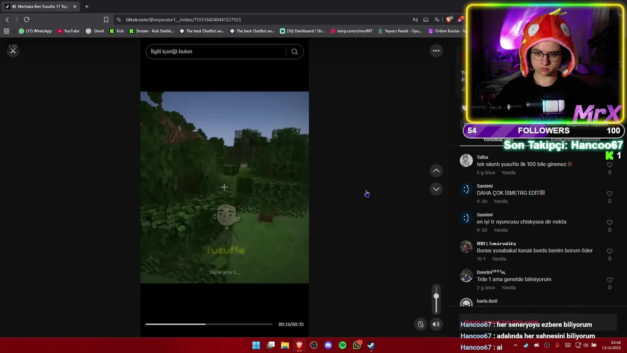
Task: Open the three-dots more options menu
Action: (436, 50)
